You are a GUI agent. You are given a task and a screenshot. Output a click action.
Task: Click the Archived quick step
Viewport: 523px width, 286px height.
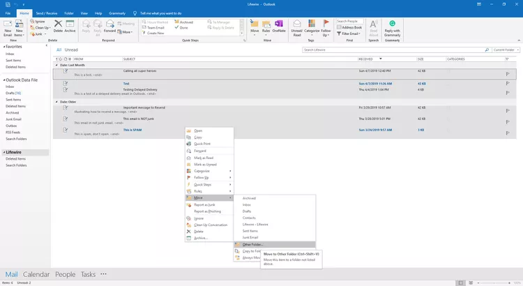tap(184, 22)
